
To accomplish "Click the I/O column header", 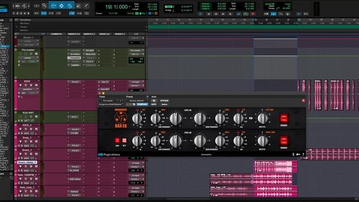I will pyautogui.click(x=136, y=34).
